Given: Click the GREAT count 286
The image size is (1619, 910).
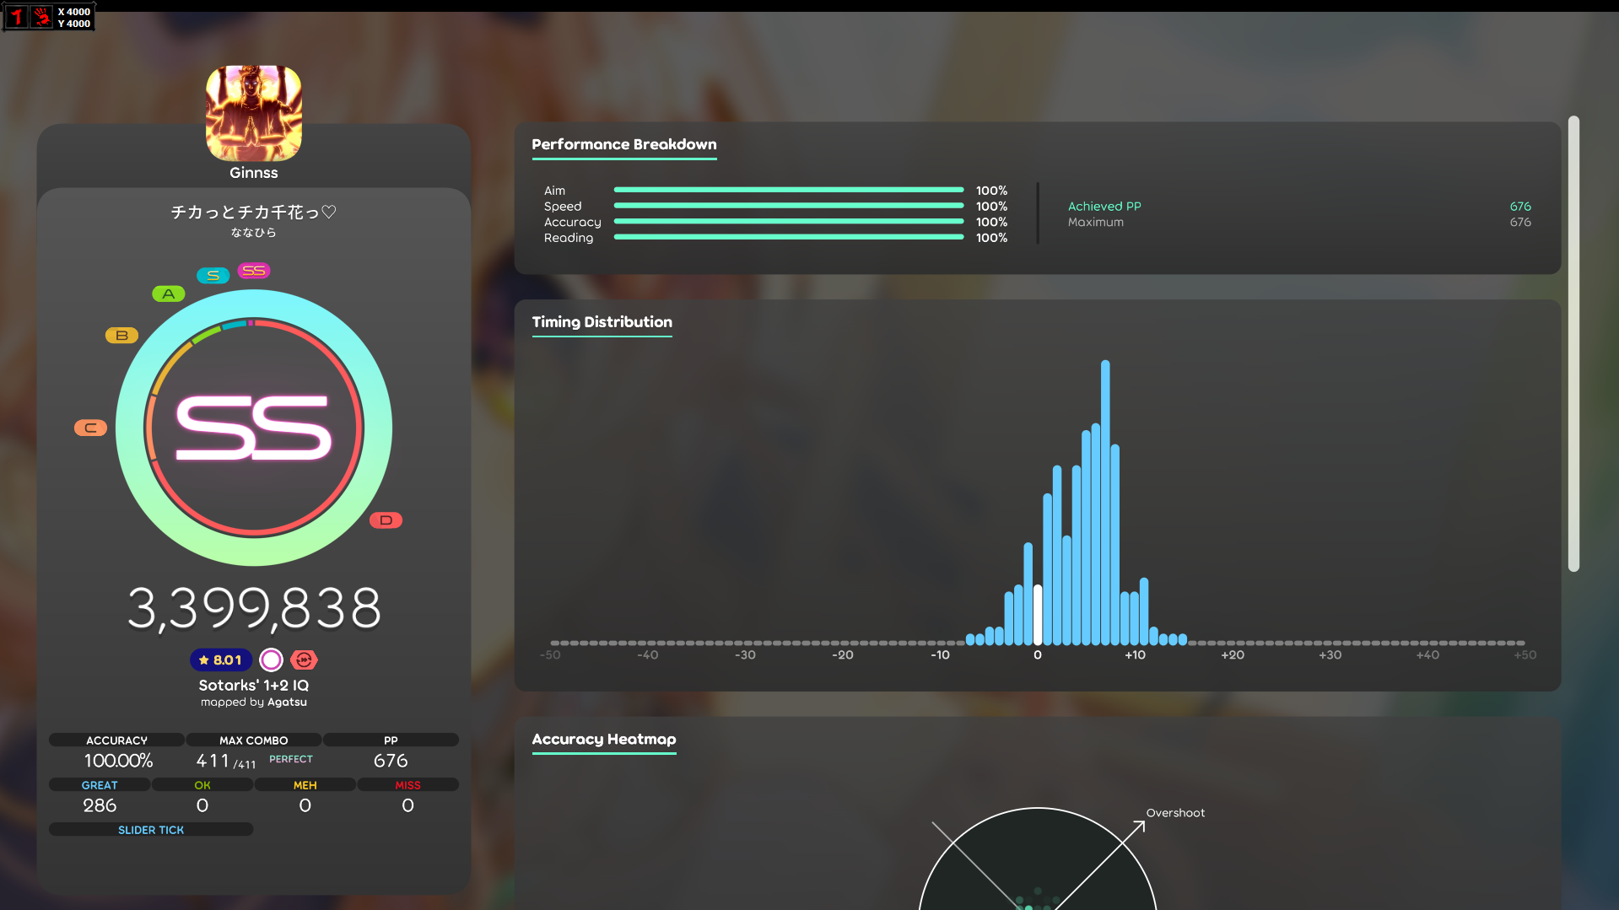Looking at the screenshot, I should (100, 805).
